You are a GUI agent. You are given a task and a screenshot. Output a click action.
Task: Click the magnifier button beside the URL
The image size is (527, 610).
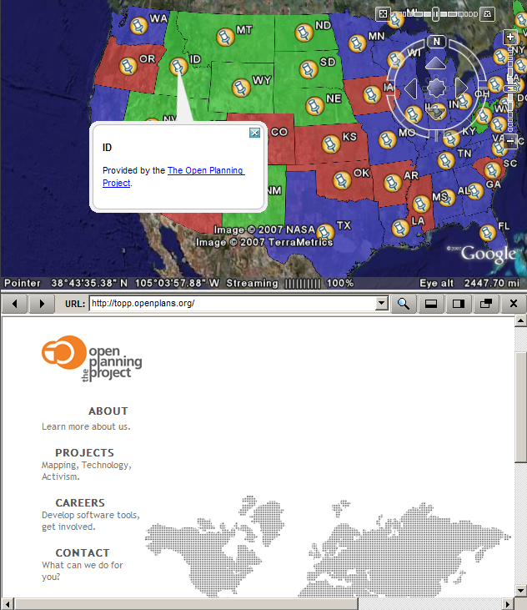(x=404, y=303)
